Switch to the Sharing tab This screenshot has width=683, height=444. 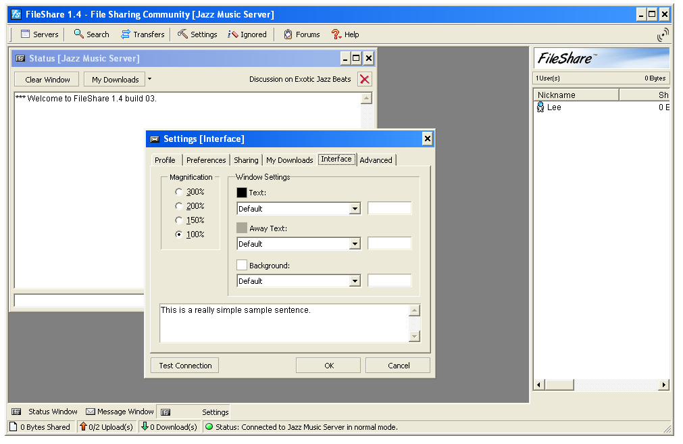point(246,160)
